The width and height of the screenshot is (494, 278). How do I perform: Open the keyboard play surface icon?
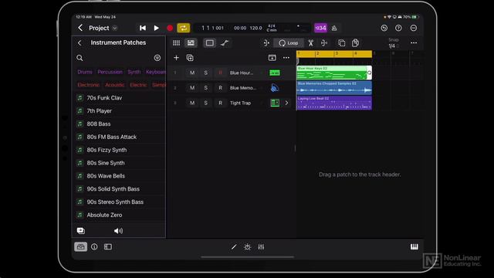pos(414,247)
